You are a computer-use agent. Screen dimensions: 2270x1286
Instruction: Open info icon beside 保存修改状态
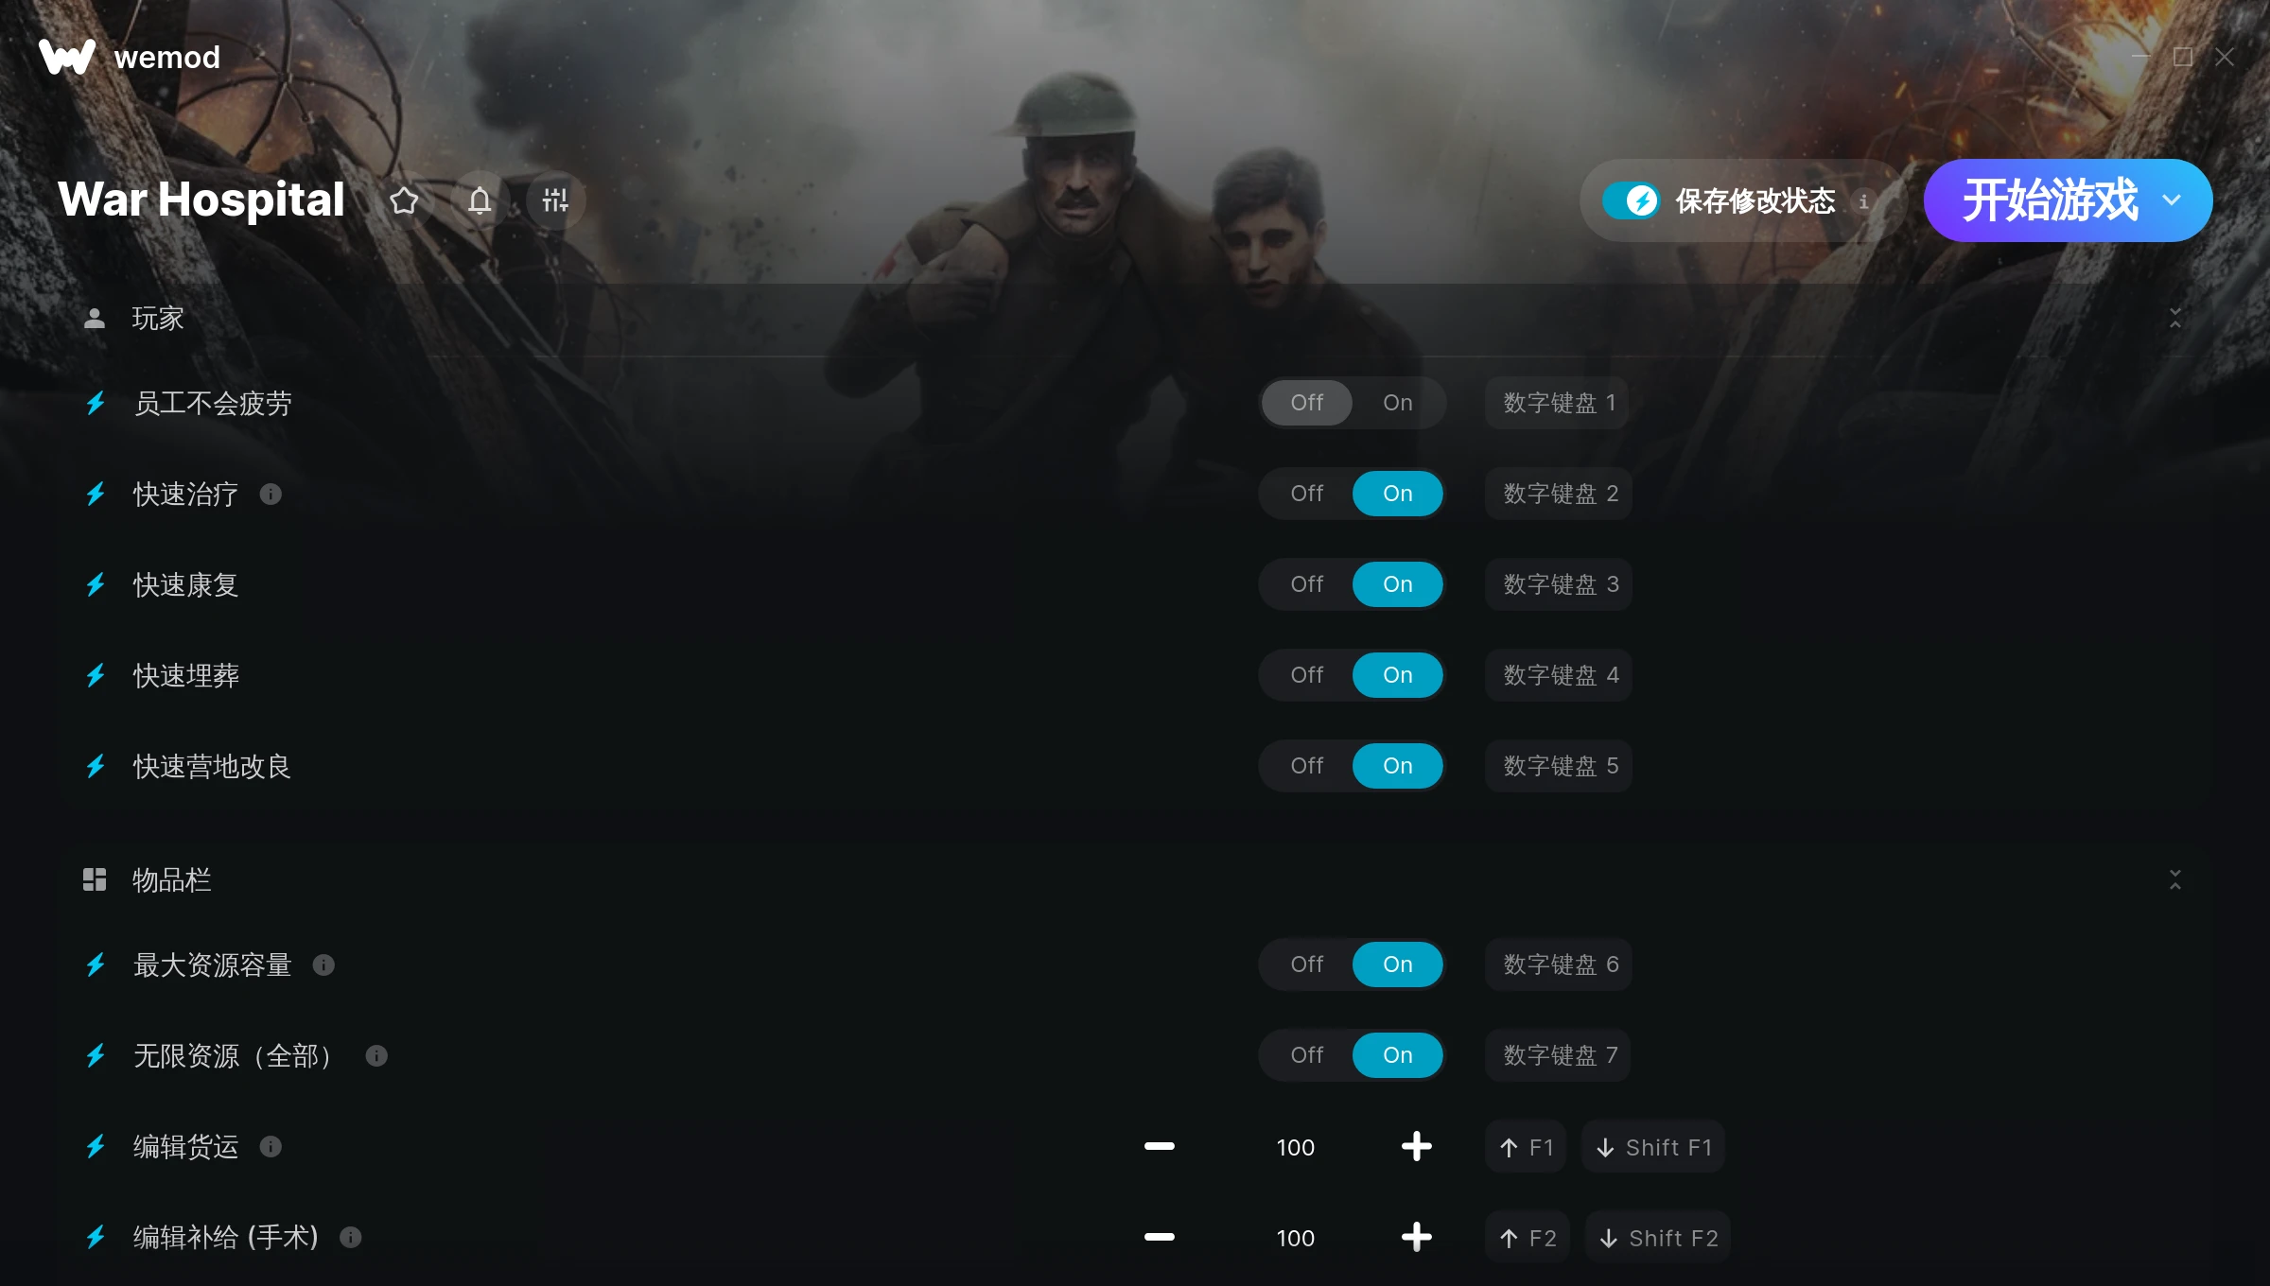(1863, 200)
